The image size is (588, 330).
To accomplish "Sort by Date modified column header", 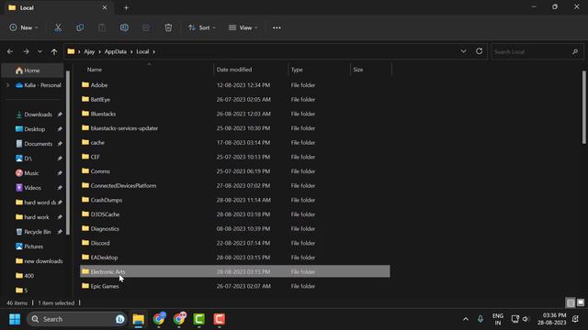I will click(251, 70).
